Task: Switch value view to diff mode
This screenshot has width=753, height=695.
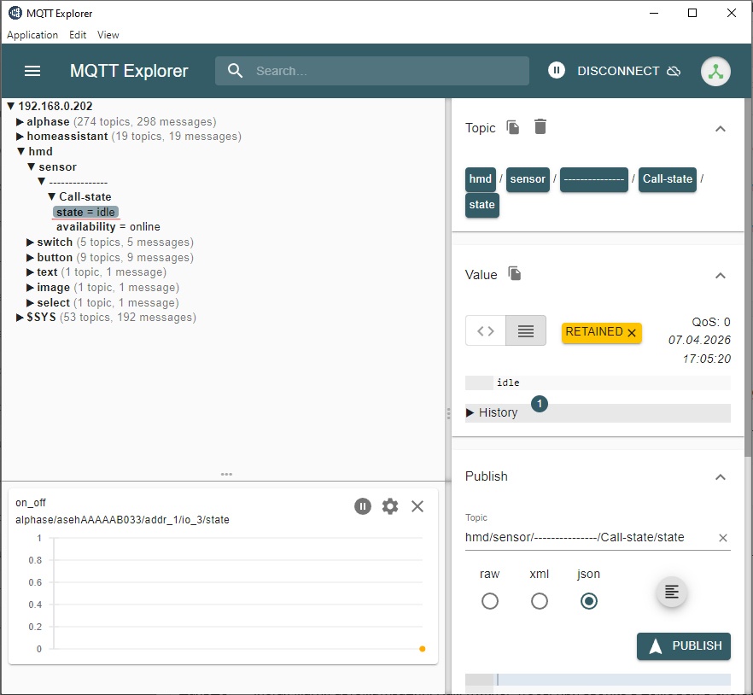Action: pyautogui.click(x=486, y=331)
